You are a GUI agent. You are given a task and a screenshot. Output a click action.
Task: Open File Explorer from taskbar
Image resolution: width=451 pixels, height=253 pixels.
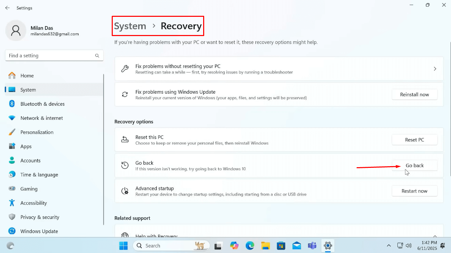[x=265, y=246]
